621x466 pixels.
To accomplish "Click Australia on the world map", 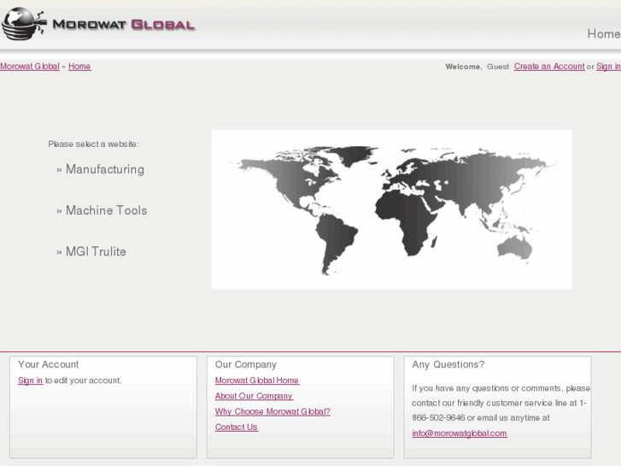I will (514, 245).
